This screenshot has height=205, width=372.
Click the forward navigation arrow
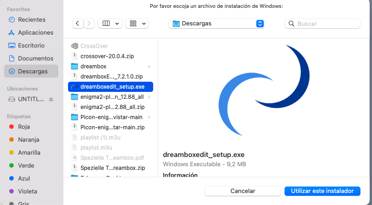click(89, 23)
